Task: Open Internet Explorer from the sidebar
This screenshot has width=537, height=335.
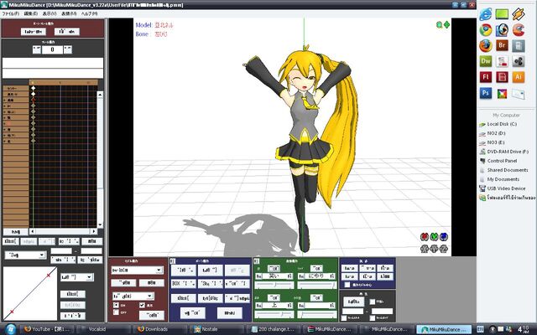Action: (486, 14)
